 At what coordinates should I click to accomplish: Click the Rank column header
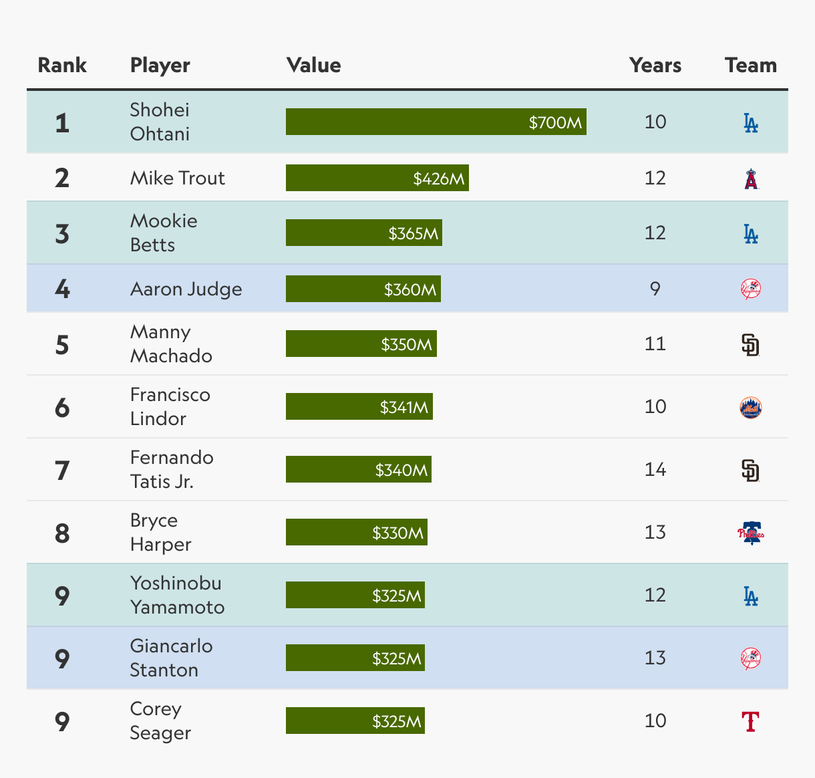[x=62, y=66]
